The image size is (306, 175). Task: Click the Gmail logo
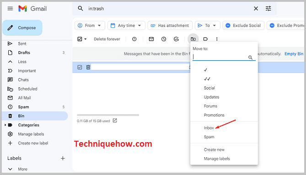click(x=32, y=9)
